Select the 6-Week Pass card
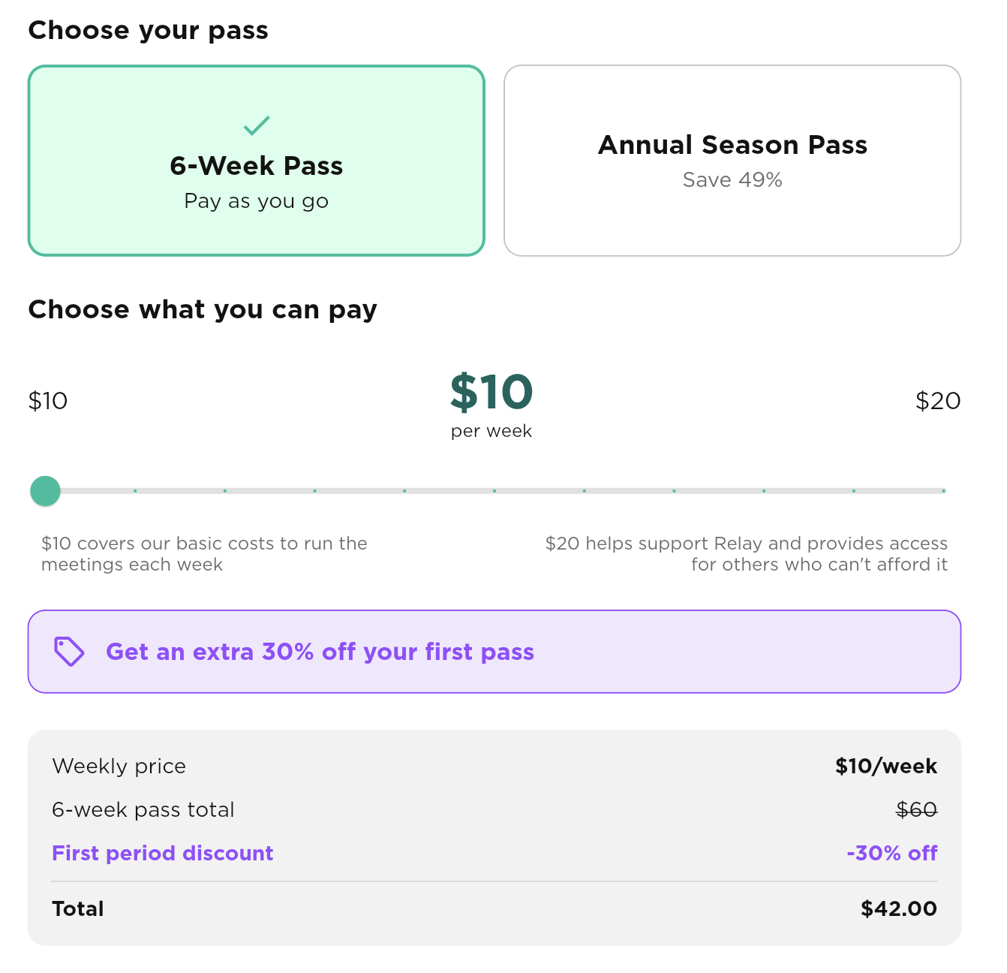Image resolution: width=1007 pixels, height=973 pixels. click(256, 160)
